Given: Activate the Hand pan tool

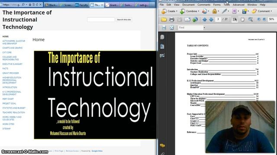Looking at the screenshot, I should (x=242, y=19).
